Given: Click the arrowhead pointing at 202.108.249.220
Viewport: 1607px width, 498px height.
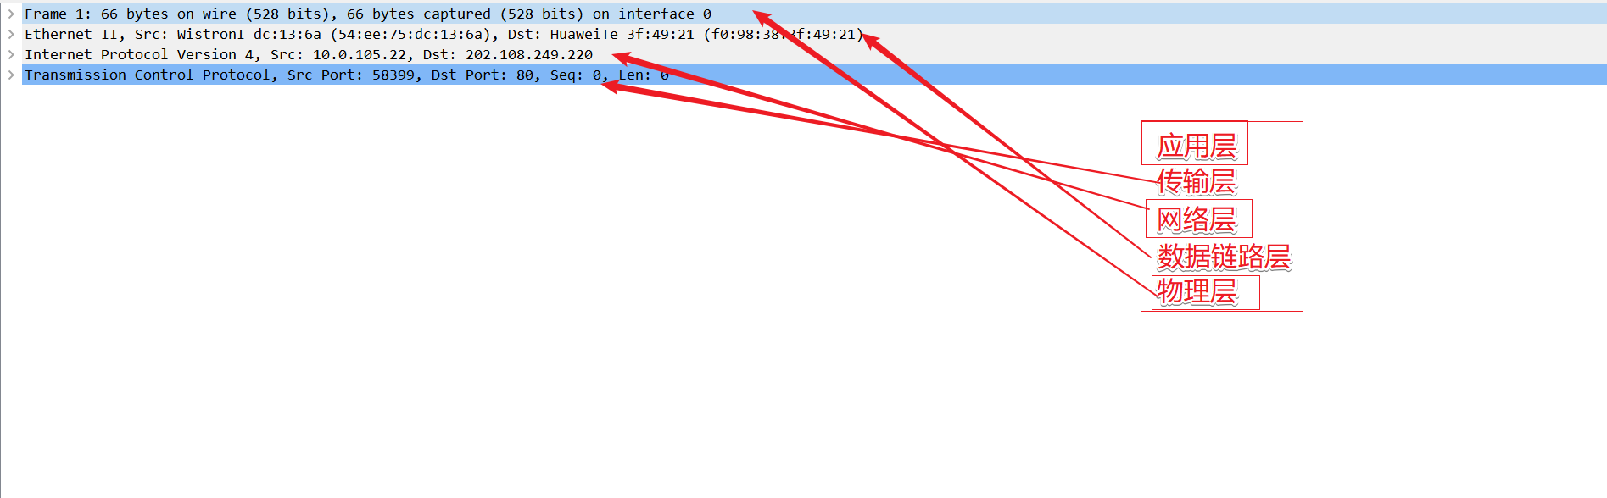Looking at the screenshot, I should (x=625, y=58).
